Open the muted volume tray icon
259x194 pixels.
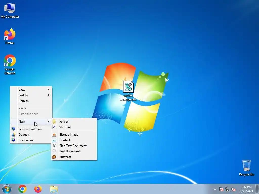coord(233,189)
